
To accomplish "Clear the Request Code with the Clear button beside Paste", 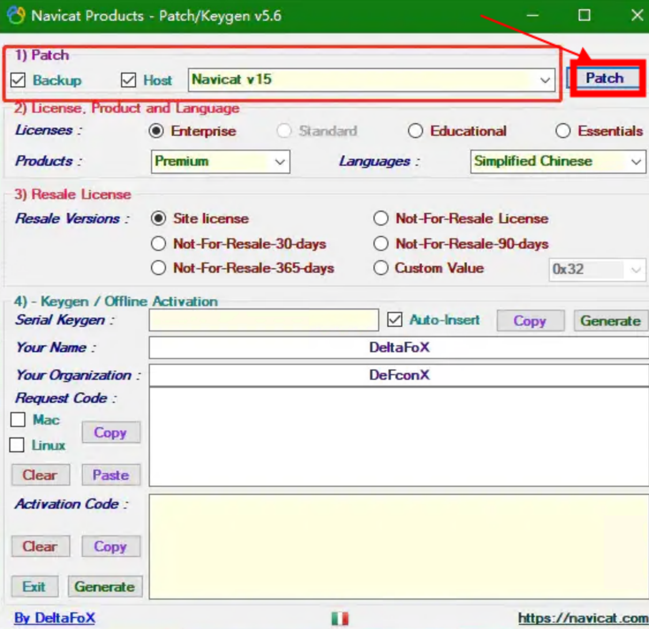I will pos(40,475).
